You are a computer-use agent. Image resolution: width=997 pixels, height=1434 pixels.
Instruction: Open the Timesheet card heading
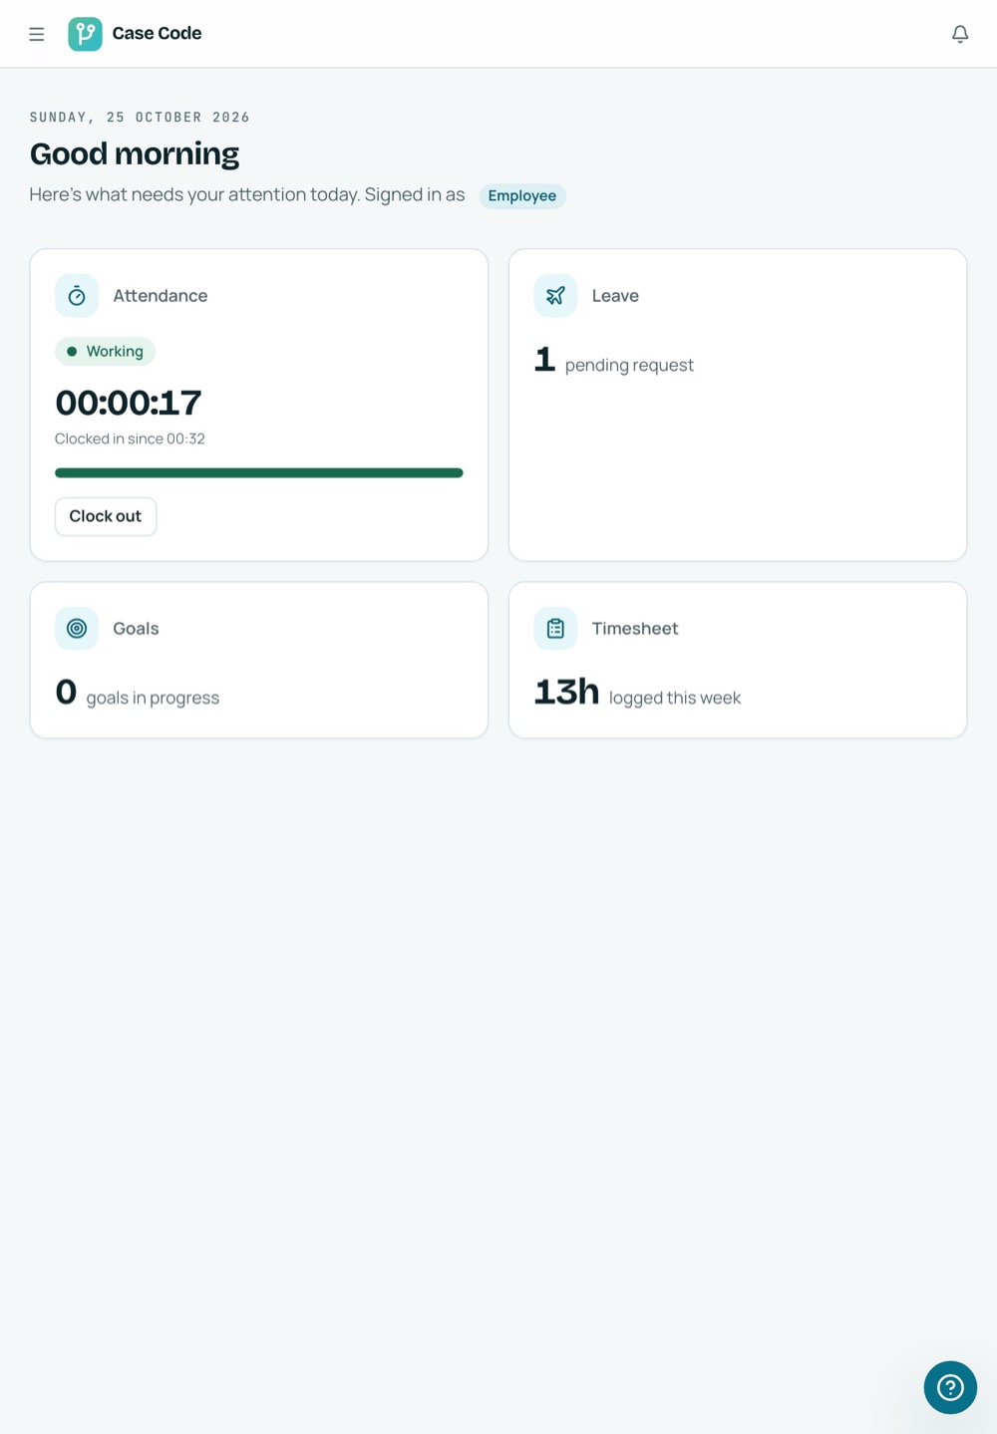[x=635, y=629]
